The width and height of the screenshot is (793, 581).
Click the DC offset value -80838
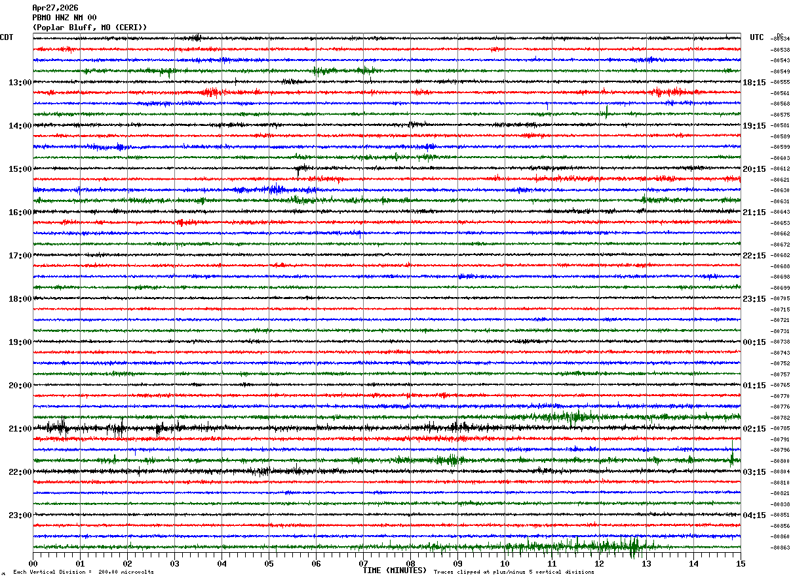tap(780, 504)
